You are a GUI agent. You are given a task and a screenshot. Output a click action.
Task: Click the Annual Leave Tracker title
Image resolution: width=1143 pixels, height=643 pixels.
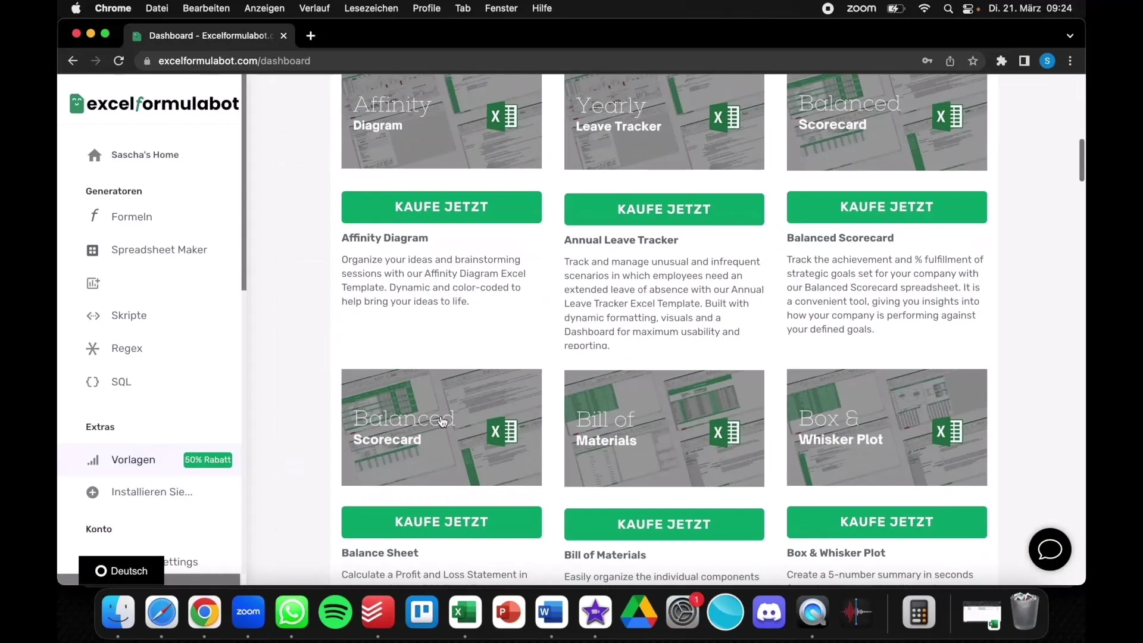click(x=621, y=240)
